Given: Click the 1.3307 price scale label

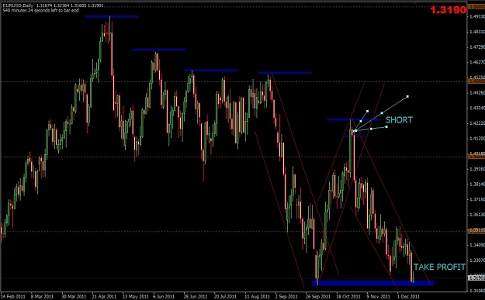Looking at the screenshot, I should 477,260.
